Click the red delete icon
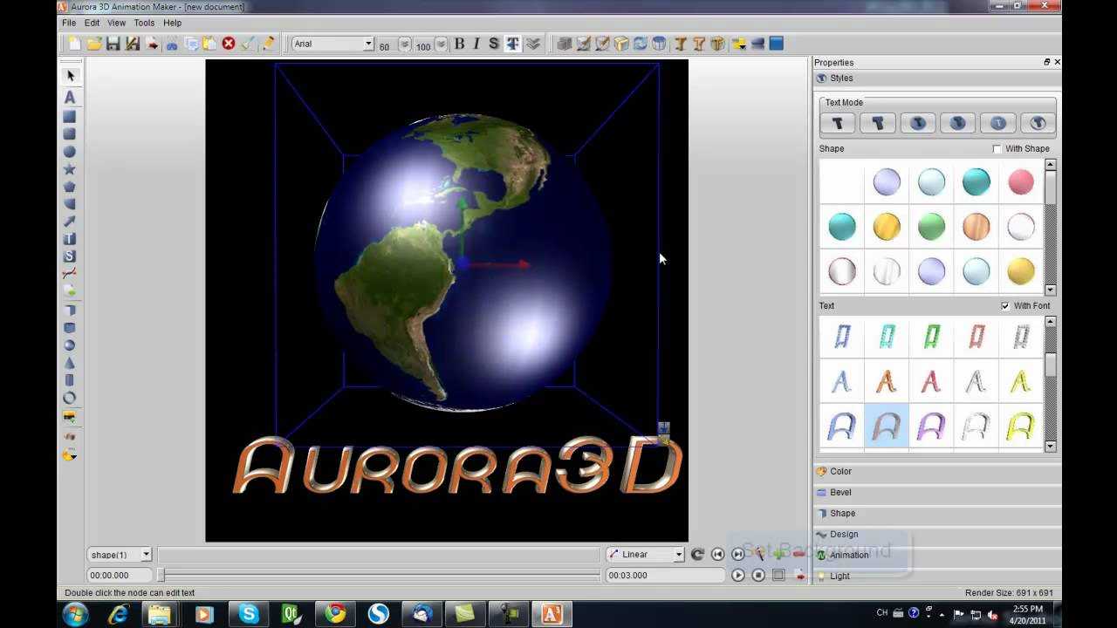Screen dimensions: 1117x628 coord(229,44)
